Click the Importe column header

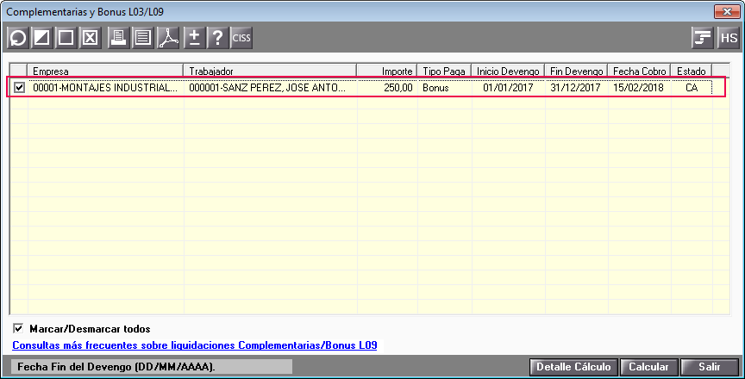pos(387,71)
